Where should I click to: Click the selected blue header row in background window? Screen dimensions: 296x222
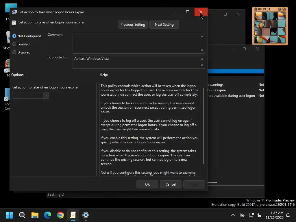(x=235, y=71)
